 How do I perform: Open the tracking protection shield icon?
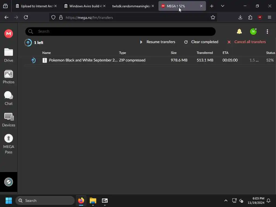coord(53,17)
